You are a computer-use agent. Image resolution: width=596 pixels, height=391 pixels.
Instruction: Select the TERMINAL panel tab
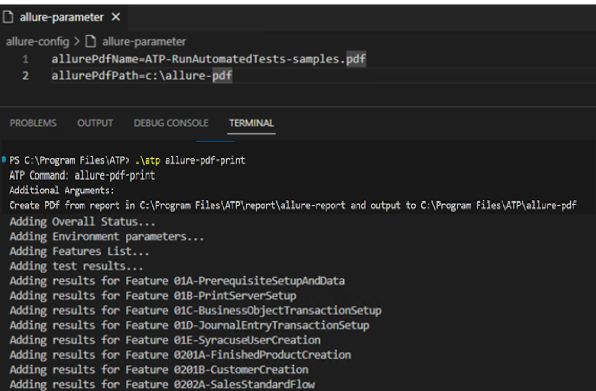pyautogui.click(x=252, y=123)
